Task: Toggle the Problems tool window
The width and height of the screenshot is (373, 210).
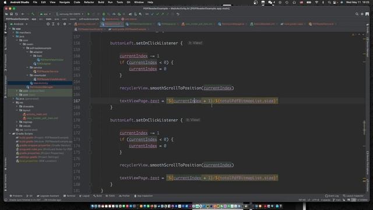Action: (x=16, y=196)
